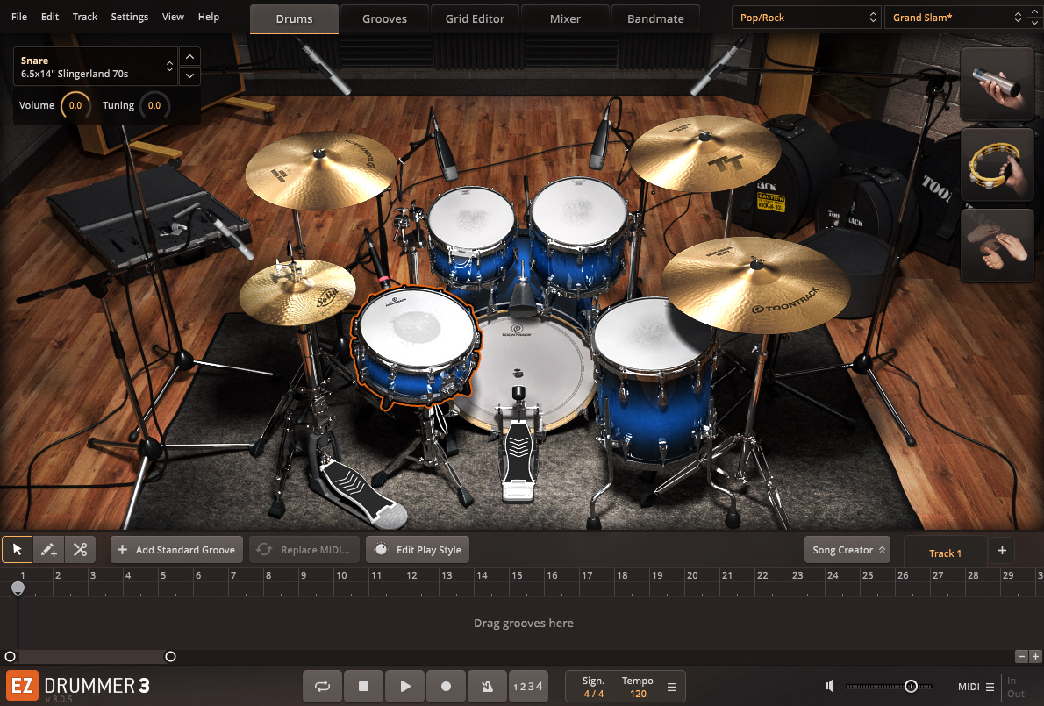1044x706 pixels.
Task: Select the arrow pointer tool
Action: (x=17, y=550)
